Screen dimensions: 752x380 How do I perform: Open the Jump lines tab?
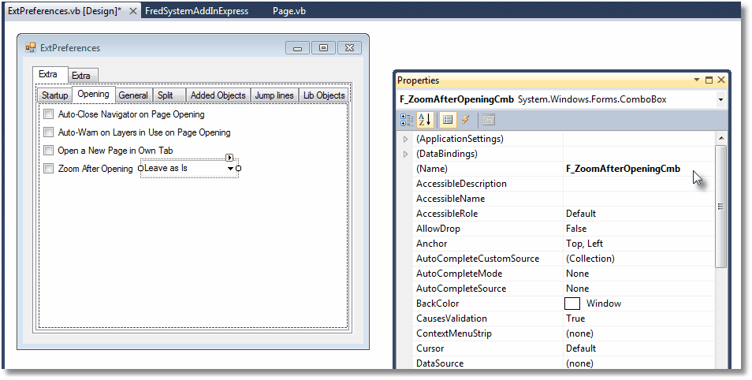(x=274, y=95)
